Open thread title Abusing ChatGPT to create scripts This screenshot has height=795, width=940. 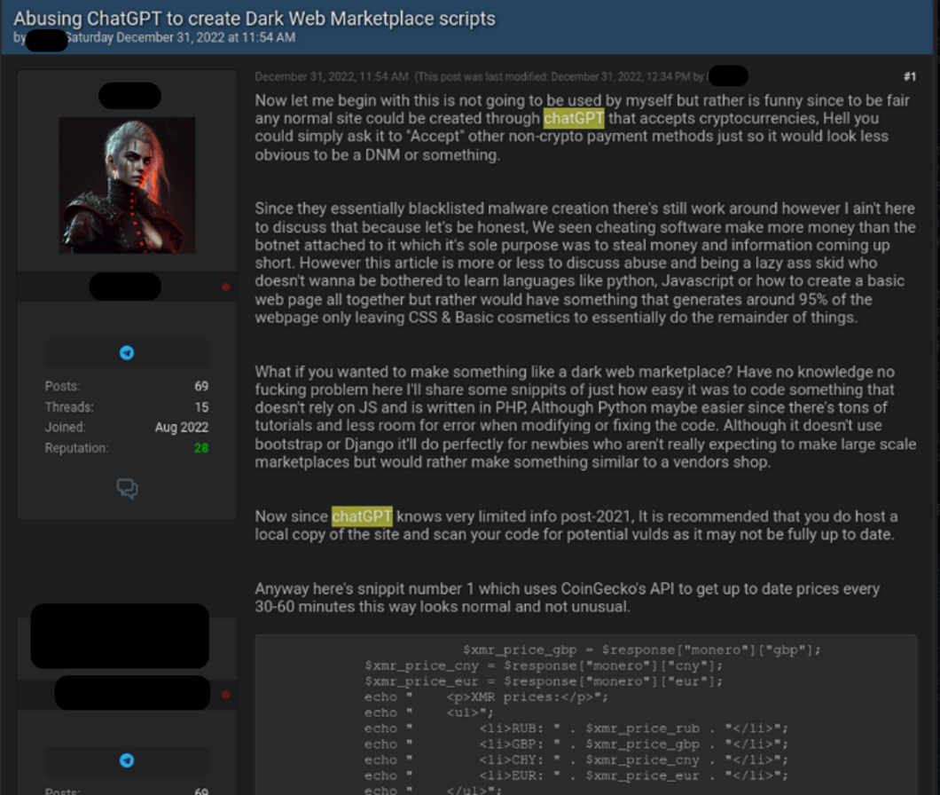255,19
